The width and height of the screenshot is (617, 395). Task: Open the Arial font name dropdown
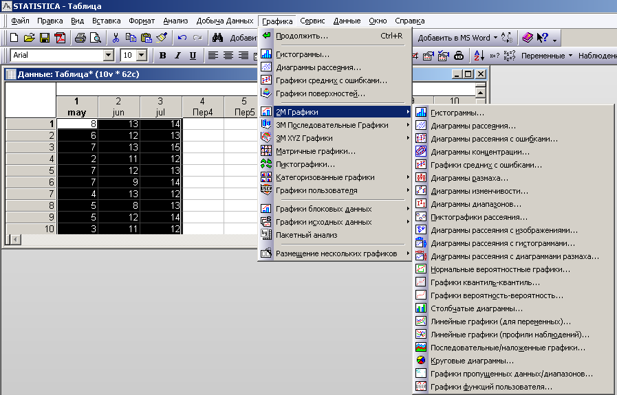109,56
